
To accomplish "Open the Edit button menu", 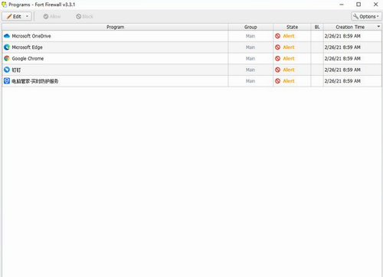I will [17, 17].
